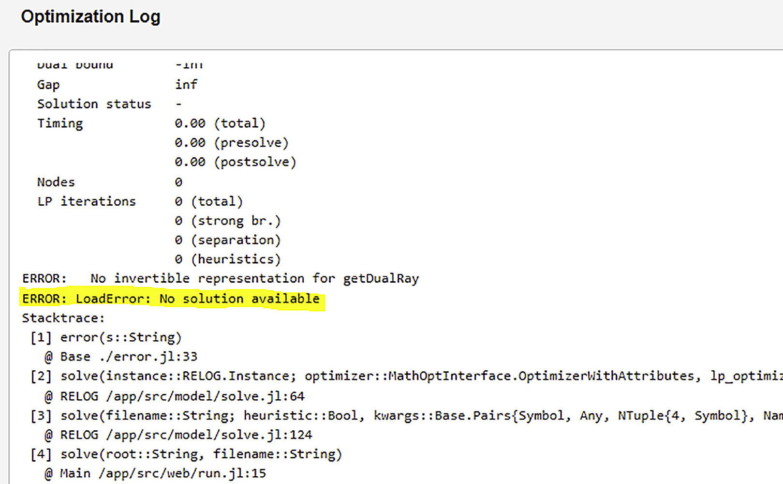The height and width of the screenshot is (484, 783).
Task: Click the getDualRay error line
Action: click(x=221, y=279)
